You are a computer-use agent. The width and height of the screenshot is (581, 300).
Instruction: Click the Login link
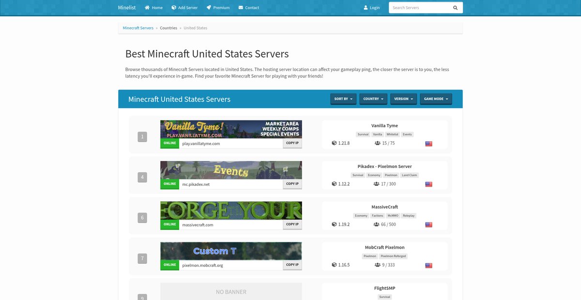tap(372, 8)
